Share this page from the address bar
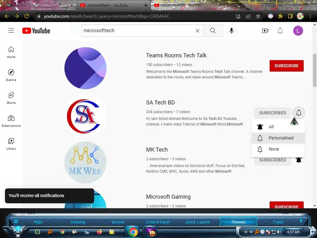Screen dimensions: 317x238 click(248, 16)
